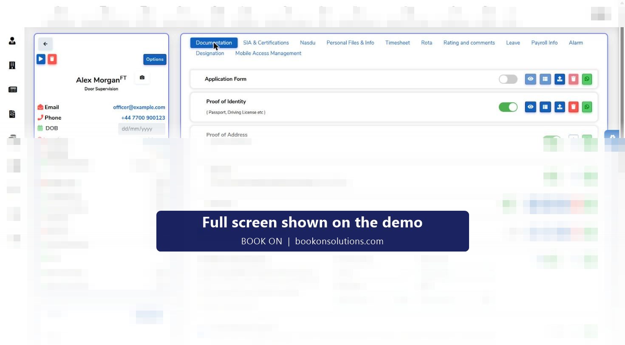Open the building sites sidebar icon
Image resolution: width=625 pixels, height=345 pixels.
point(12,65)
